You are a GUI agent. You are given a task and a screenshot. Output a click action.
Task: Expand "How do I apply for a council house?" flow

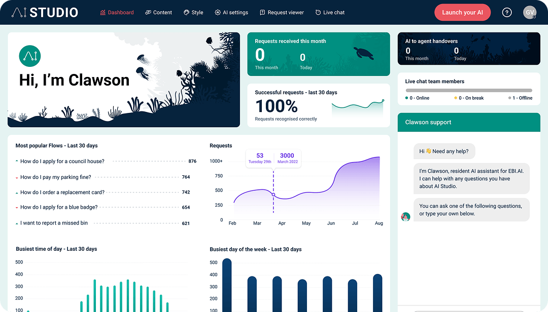[62, 162]
